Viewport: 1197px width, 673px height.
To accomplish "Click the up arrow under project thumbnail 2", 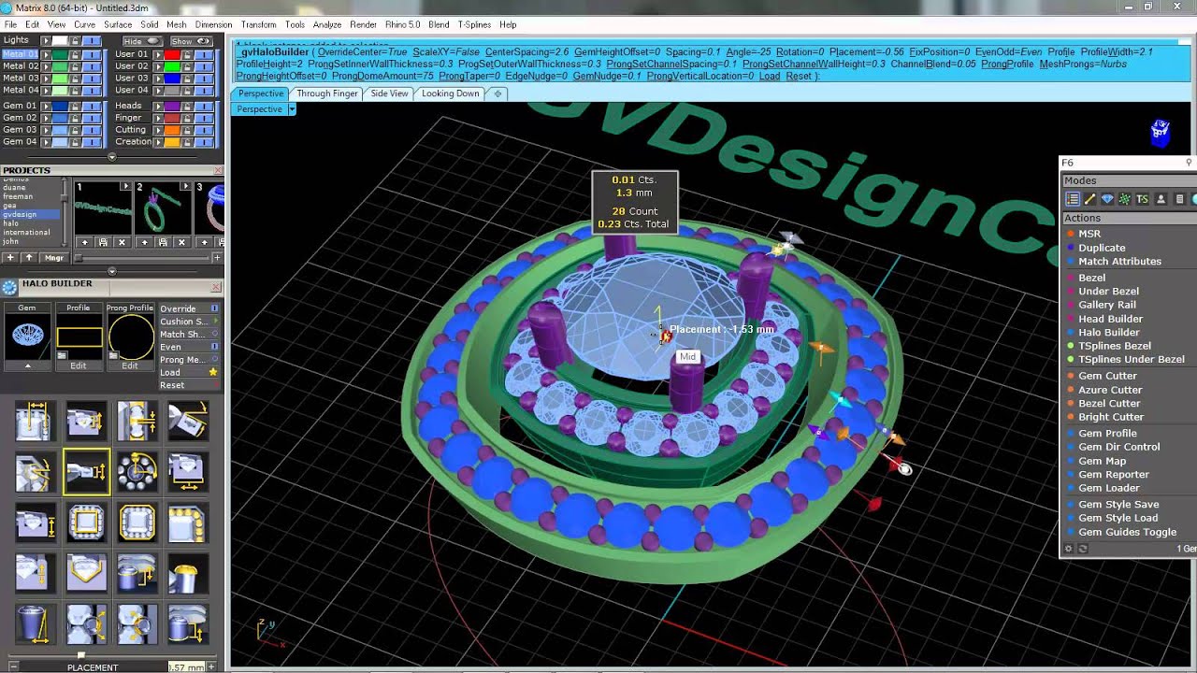I will [144, 242].
